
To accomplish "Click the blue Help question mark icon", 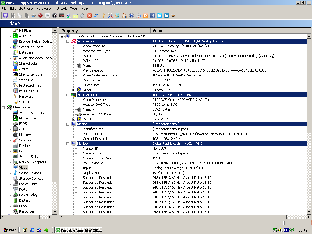I will pyautogui.click(x=132, y=16).
